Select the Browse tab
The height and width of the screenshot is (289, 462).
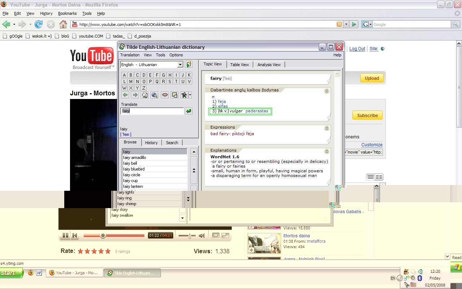tap(130, 142)
